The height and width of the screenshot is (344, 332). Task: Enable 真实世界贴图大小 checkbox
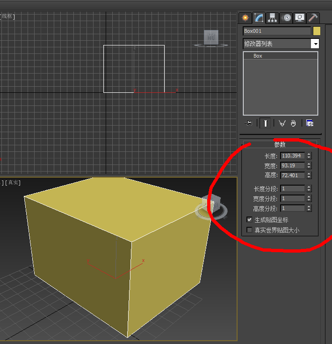coord(249,230)
